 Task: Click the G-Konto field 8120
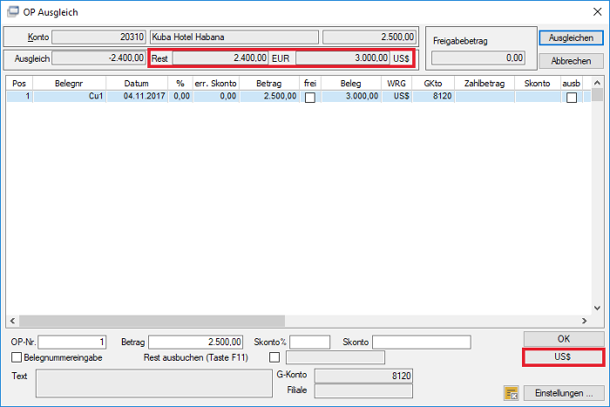click(x=363, y=376)
